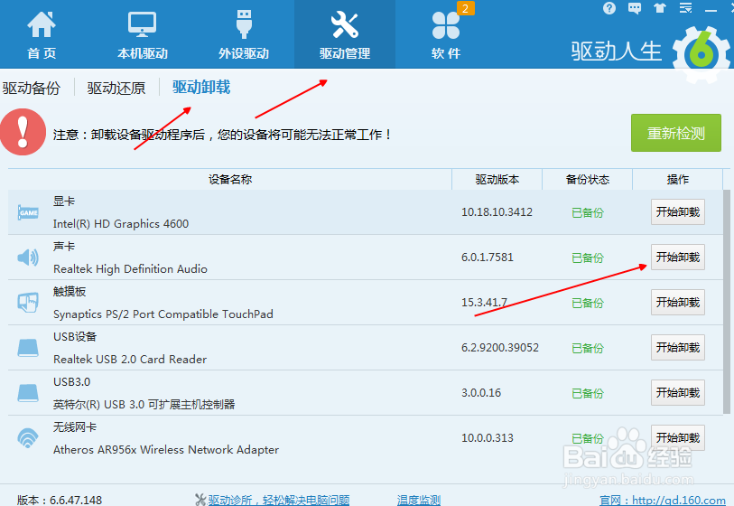734x506 pixels.
Task: Open the 首页 home tab
Action: pyautogui.click(x=42, y=34)
